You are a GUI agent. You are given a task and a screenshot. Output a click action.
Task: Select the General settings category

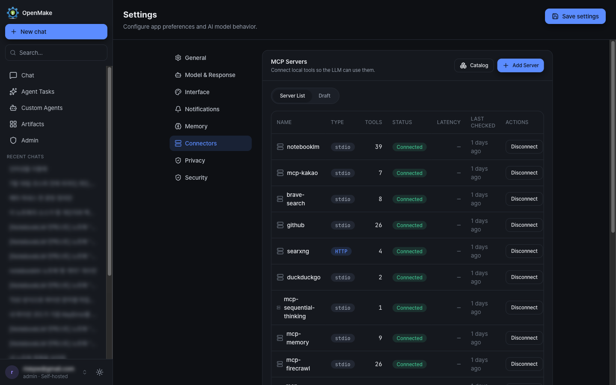click(210, 58)
